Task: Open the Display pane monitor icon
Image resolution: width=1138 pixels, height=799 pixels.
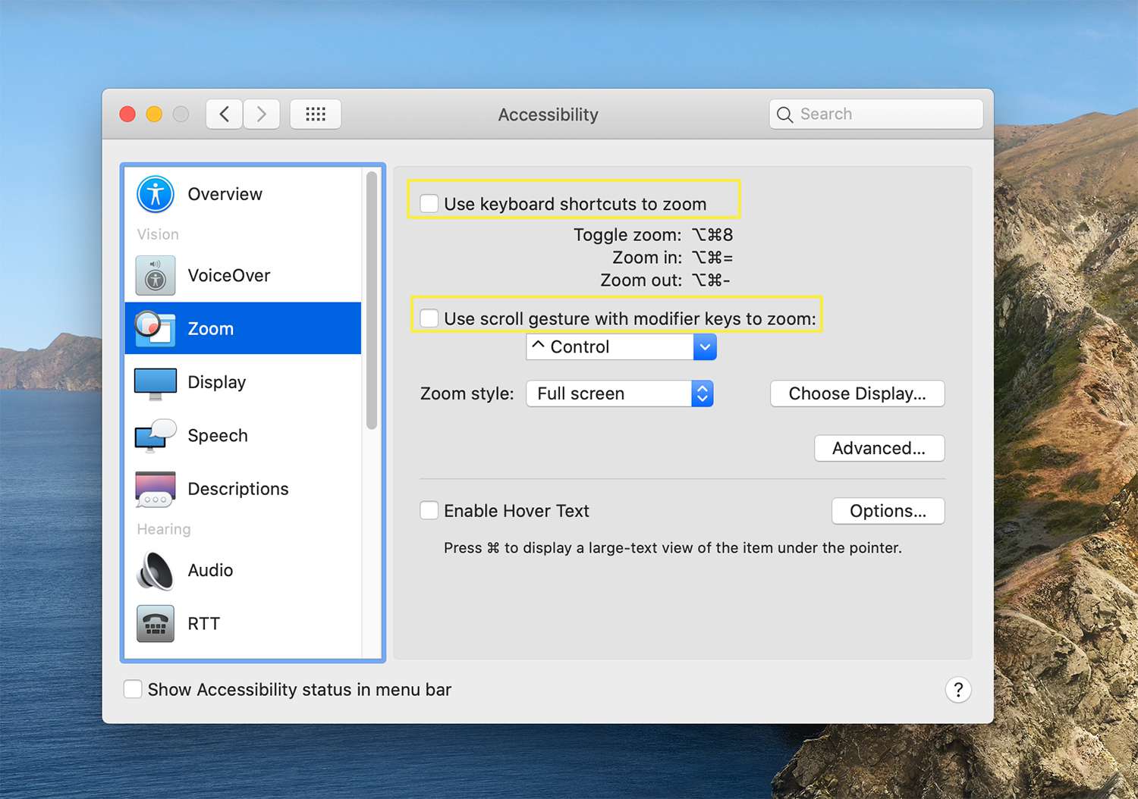Action: (x=156, y=383)
